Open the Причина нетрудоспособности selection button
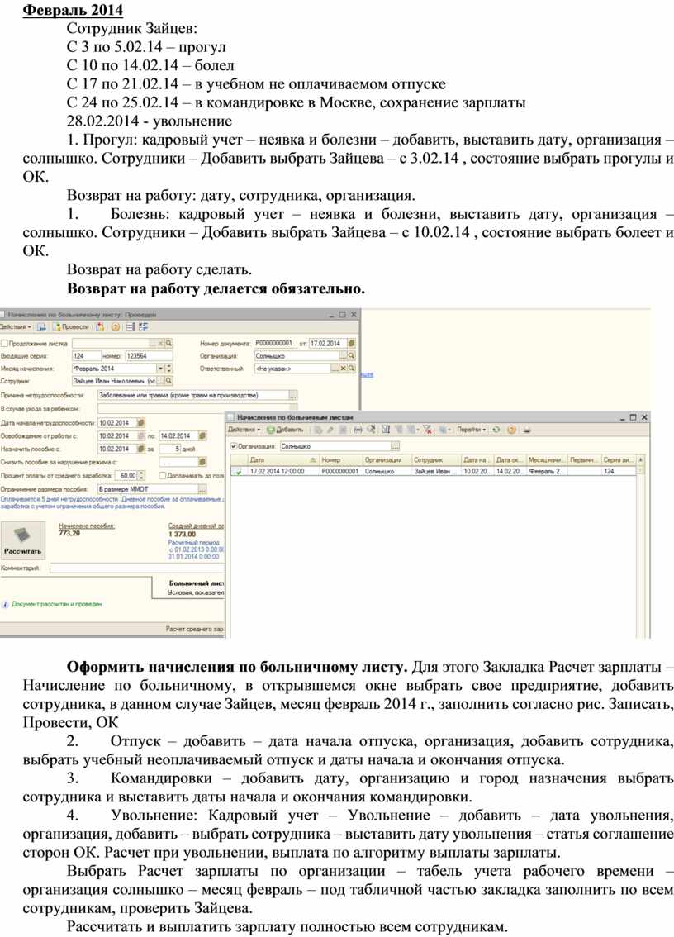674x937 pixels. pyautogui.click(x=292, y=396)
